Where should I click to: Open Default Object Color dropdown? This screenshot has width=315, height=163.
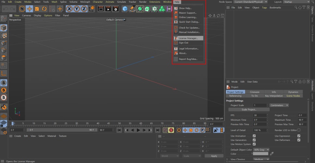[261, 150]
